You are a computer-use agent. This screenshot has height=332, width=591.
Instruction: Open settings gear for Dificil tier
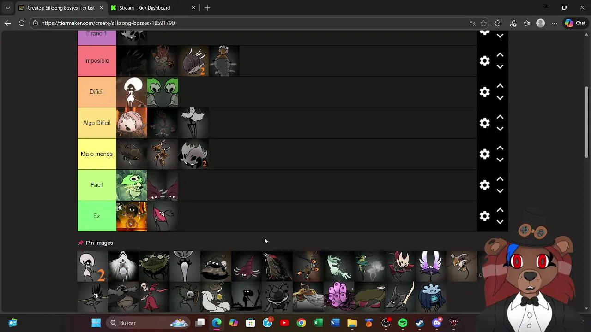(x=484, y=92)
